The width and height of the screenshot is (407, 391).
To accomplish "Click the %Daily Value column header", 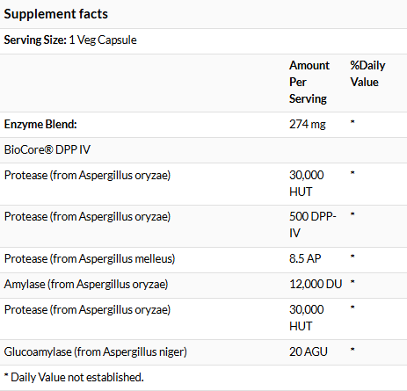I will pyautogui.click(x=367, y=74).
